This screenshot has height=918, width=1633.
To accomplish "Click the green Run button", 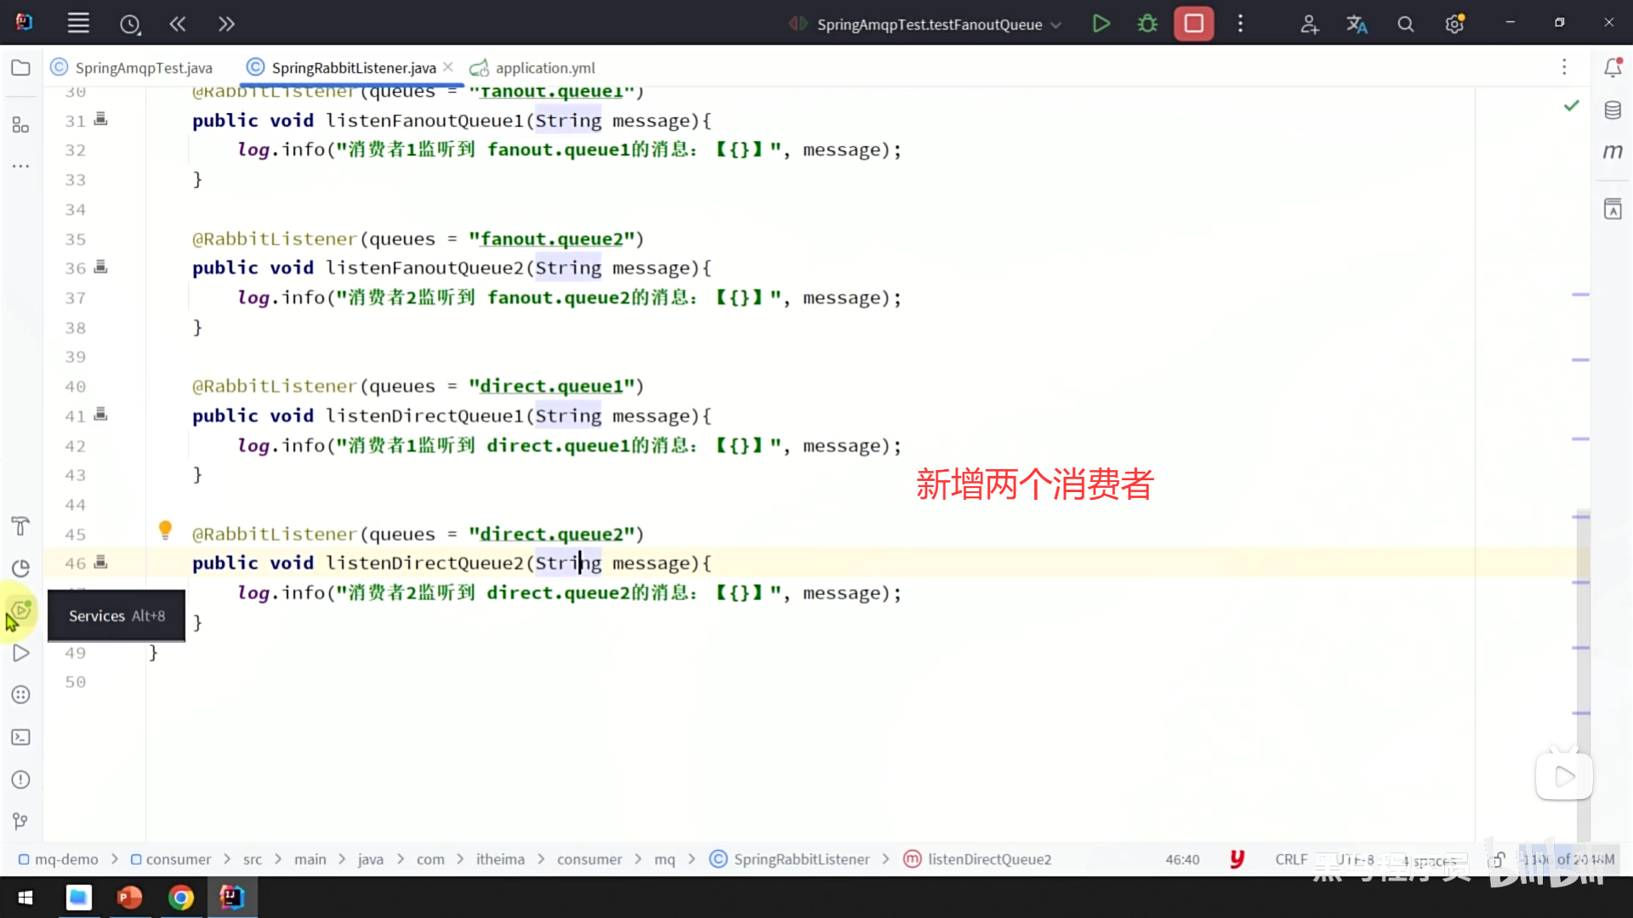I will point(1101,24).
